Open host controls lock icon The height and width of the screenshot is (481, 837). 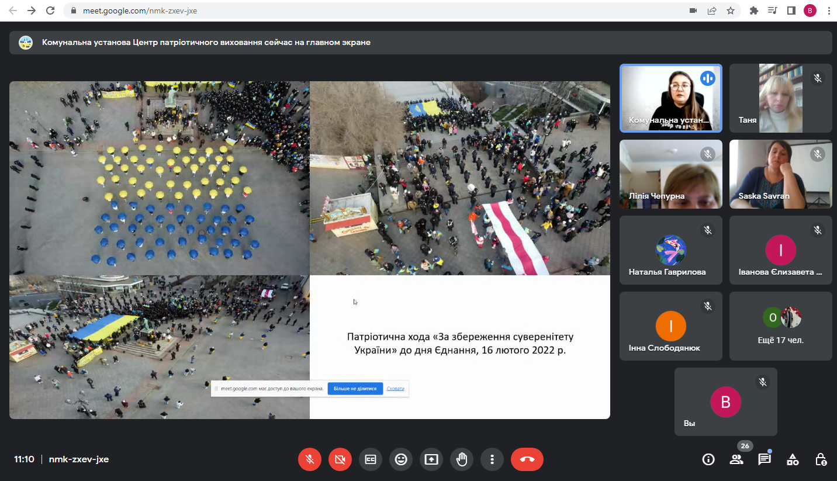pyautogui.click(x=821, y=459)
